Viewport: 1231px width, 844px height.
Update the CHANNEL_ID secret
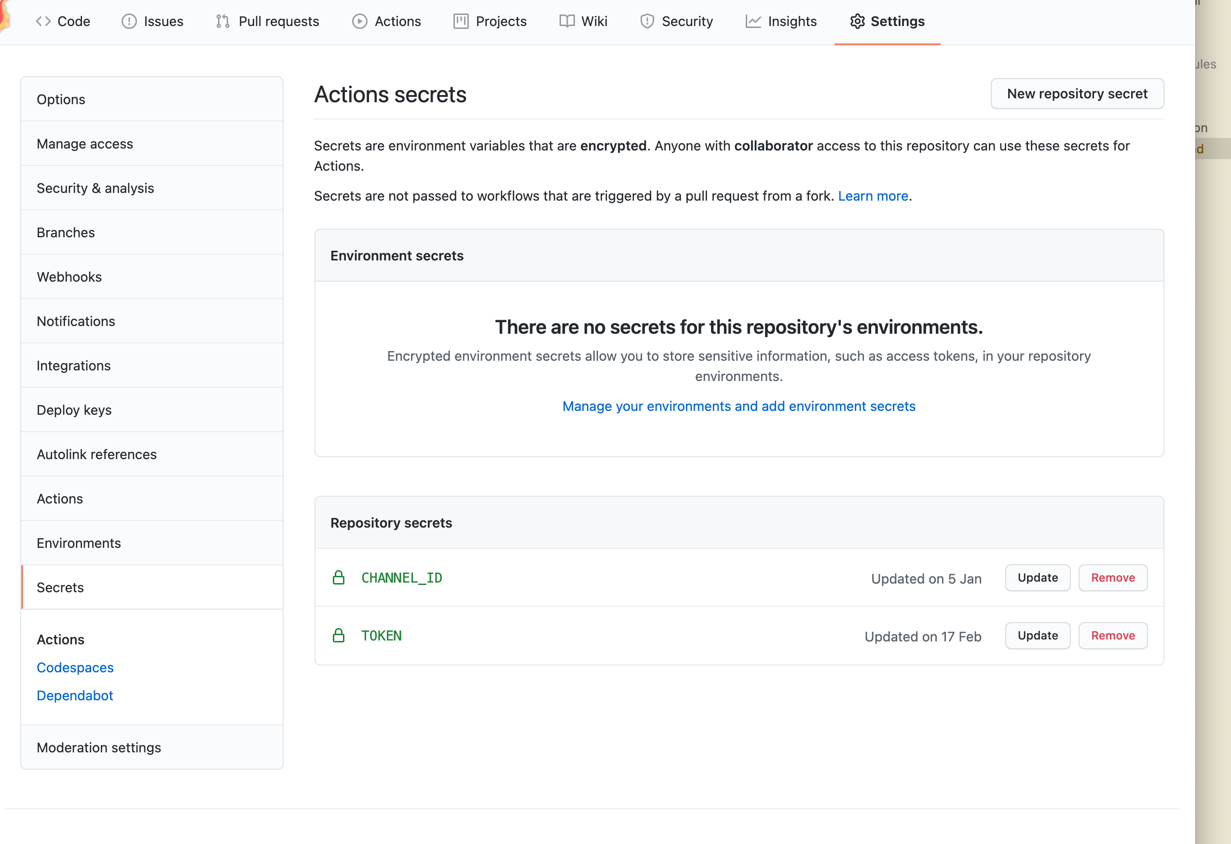coord(1037,578)
